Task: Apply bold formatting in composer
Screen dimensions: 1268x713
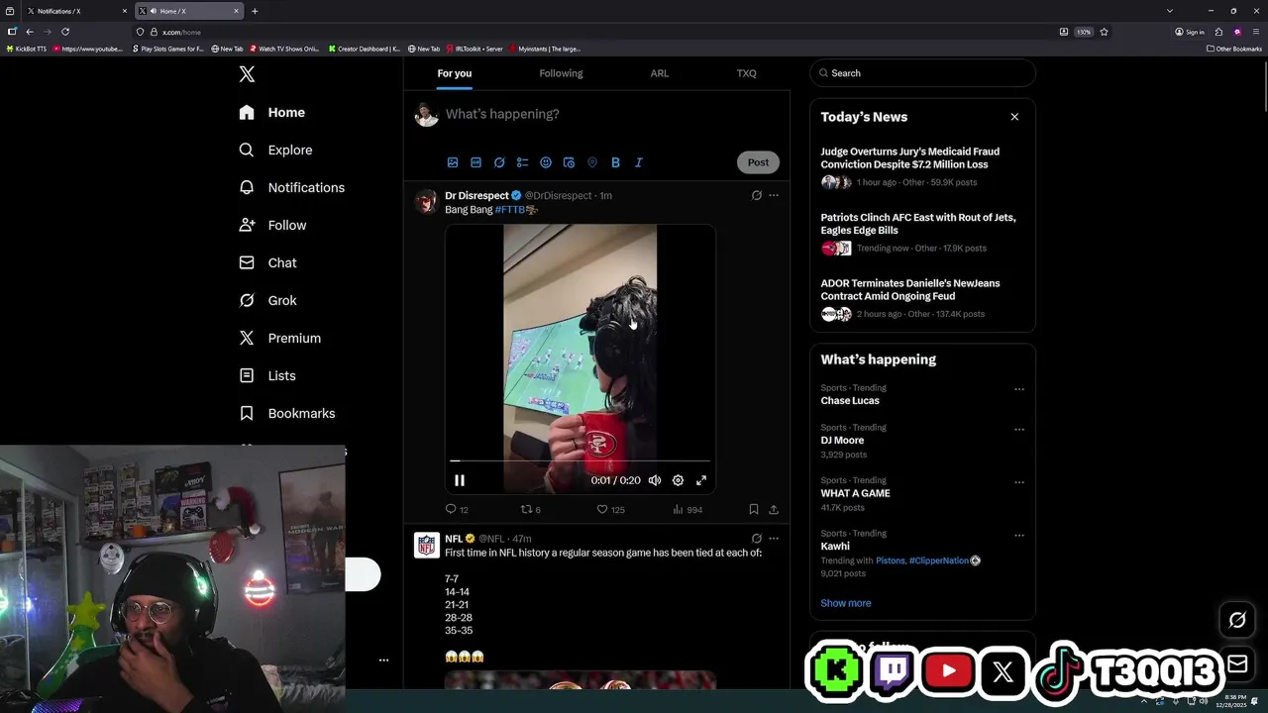Action: (x=615, y=162)
